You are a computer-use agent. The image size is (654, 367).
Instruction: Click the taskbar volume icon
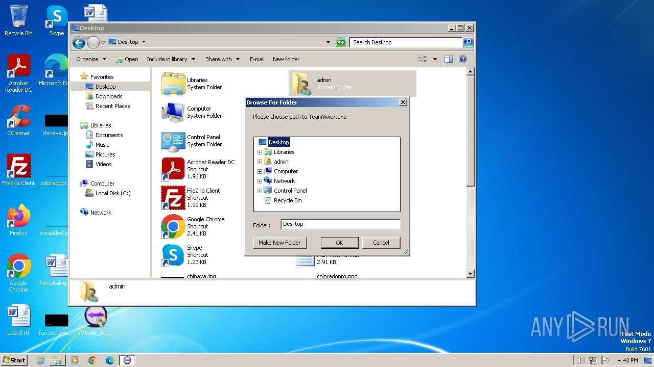coord(580,360)
